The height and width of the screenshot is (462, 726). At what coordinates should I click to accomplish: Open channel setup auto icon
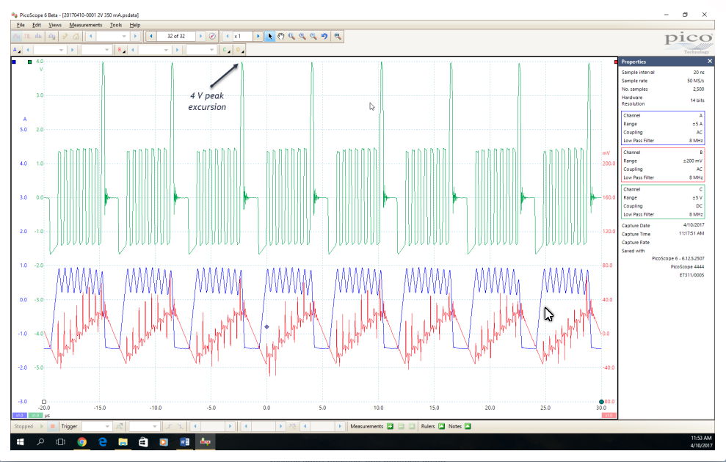[x=65, y=36]
